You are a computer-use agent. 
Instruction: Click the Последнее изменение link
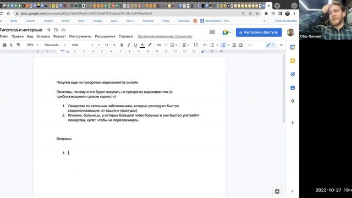[x=165, y=36]
